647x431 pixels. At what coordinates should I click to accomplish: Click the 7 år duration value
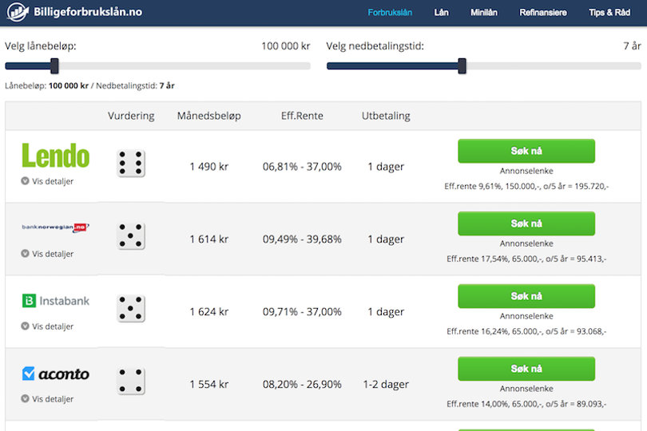pos(632,45)
